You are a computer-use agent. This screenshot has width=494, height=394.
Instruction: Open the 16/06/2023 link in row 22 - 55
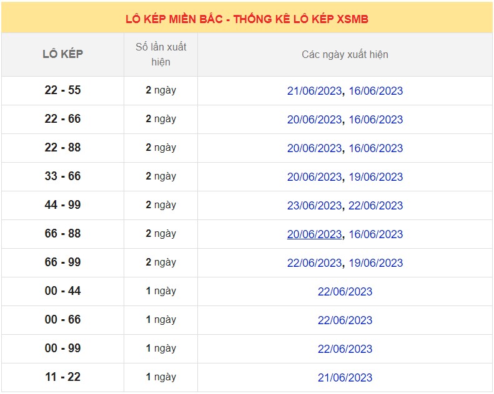[x=375, y=91]
